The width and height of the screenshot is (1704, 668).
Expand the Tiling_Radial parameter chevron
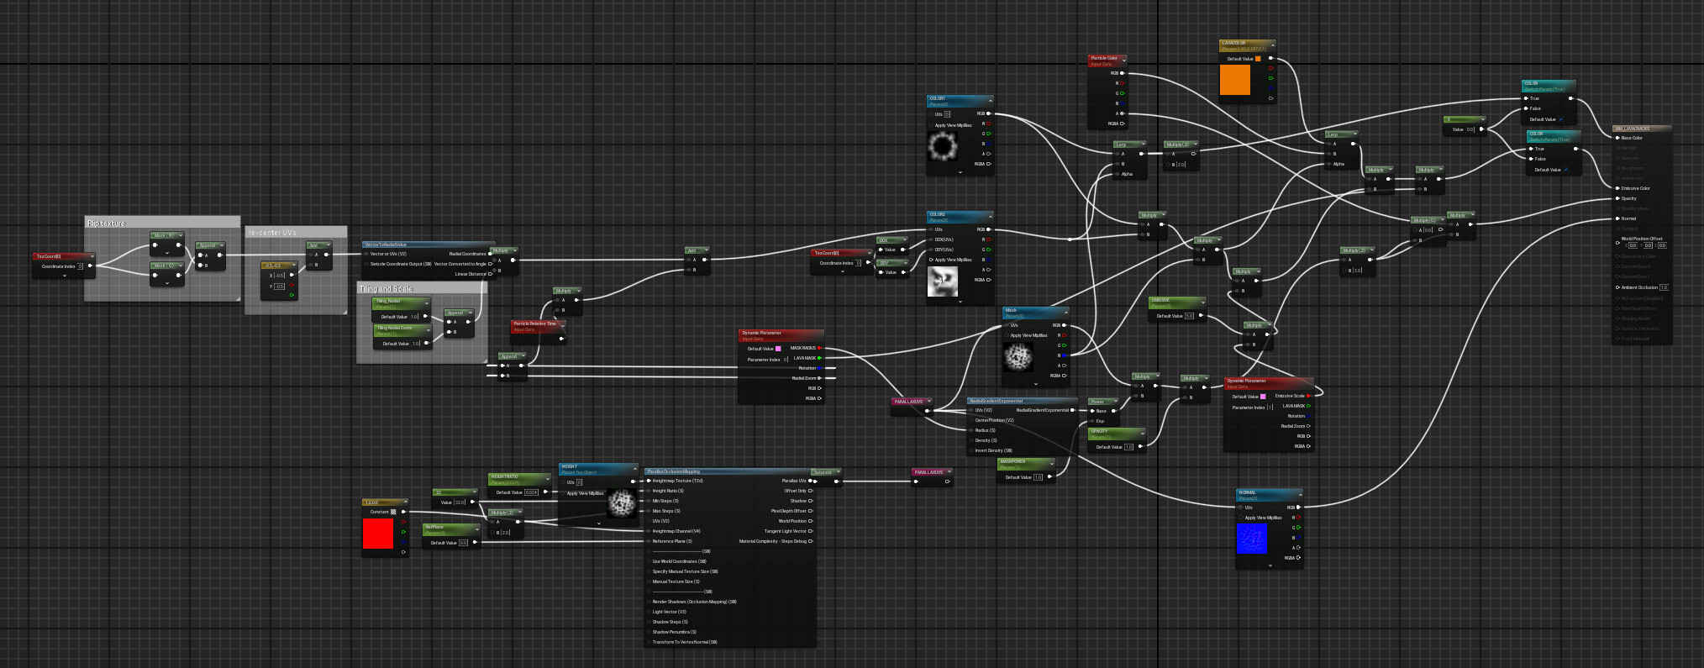tap(427, 302)
